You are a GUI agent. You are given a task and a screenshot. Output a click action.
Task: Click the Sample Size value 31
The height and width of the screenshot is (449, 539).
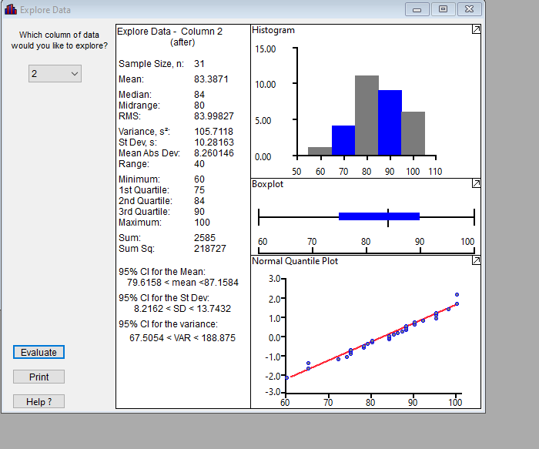(199, 64)
